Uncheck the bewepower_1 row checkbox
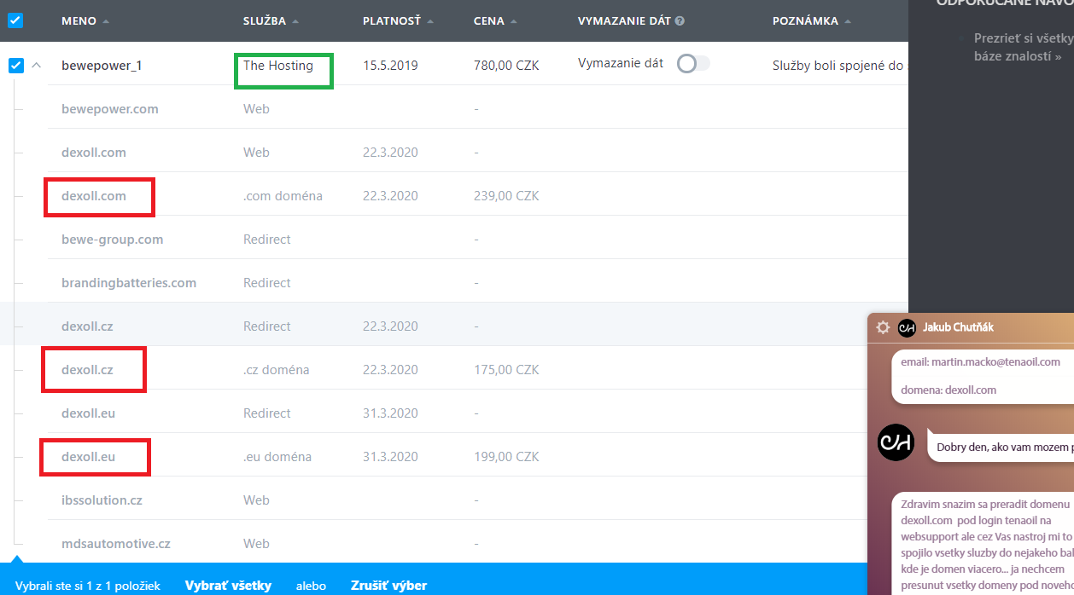The height and width of the screenshot is (595, 1074). click(15, 65)
